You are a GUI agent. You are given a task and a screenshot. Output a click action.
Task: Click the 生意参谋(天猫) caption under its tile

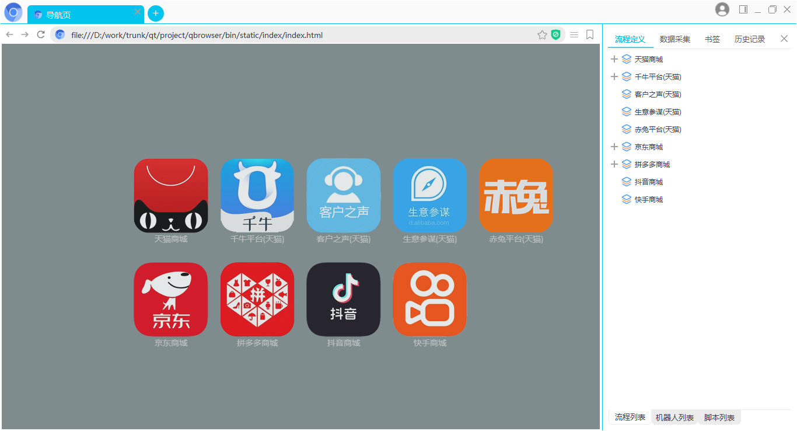coord(430,239)
